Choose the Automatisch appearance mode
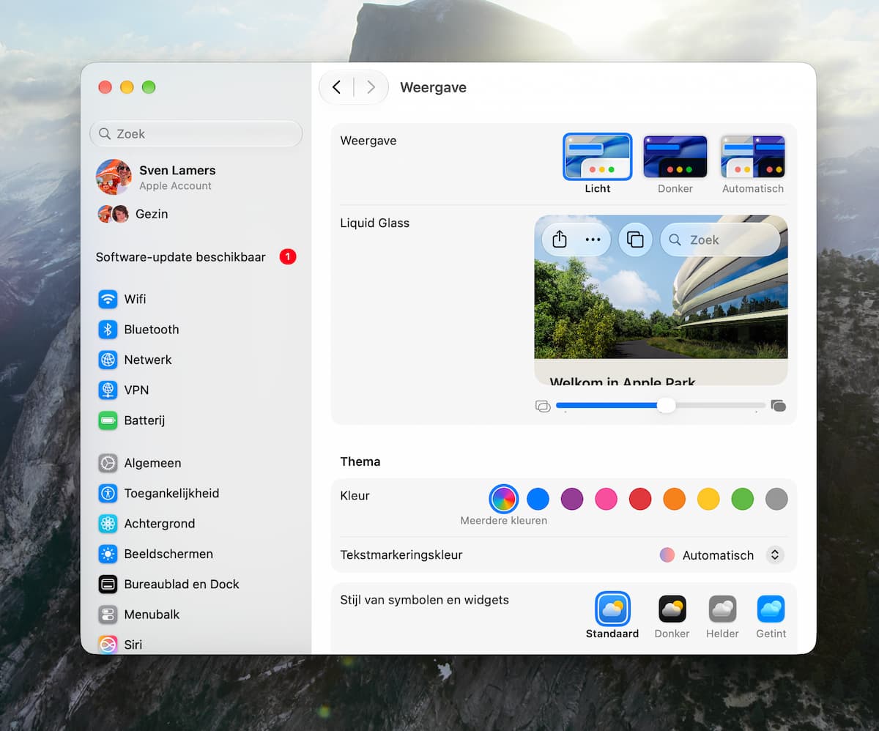The width and height of the screenshot is (879, 731). [x=753, y=164]
